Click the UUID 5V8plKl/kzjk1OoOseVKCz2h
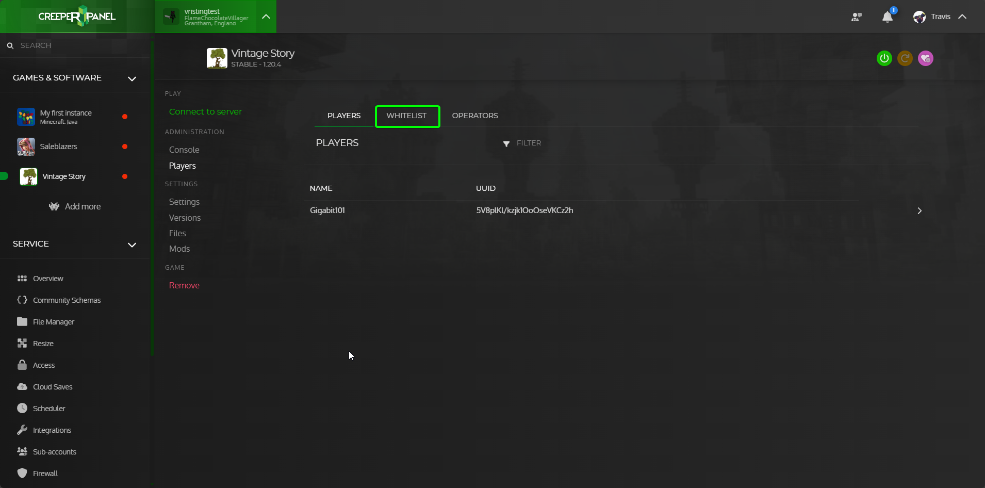Viewport: 985px width, 488px height. pos(524,210)
